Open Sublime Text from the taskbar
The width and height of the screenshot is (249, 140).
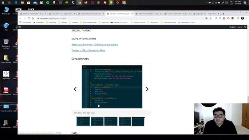98,3
